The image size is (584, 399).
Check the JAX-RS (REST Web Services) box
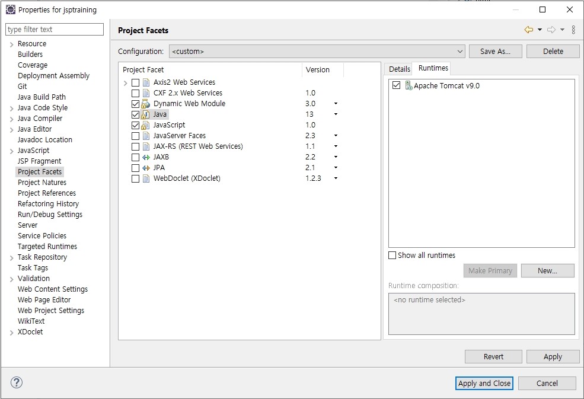pyautogui.click(x=136, y=146)
